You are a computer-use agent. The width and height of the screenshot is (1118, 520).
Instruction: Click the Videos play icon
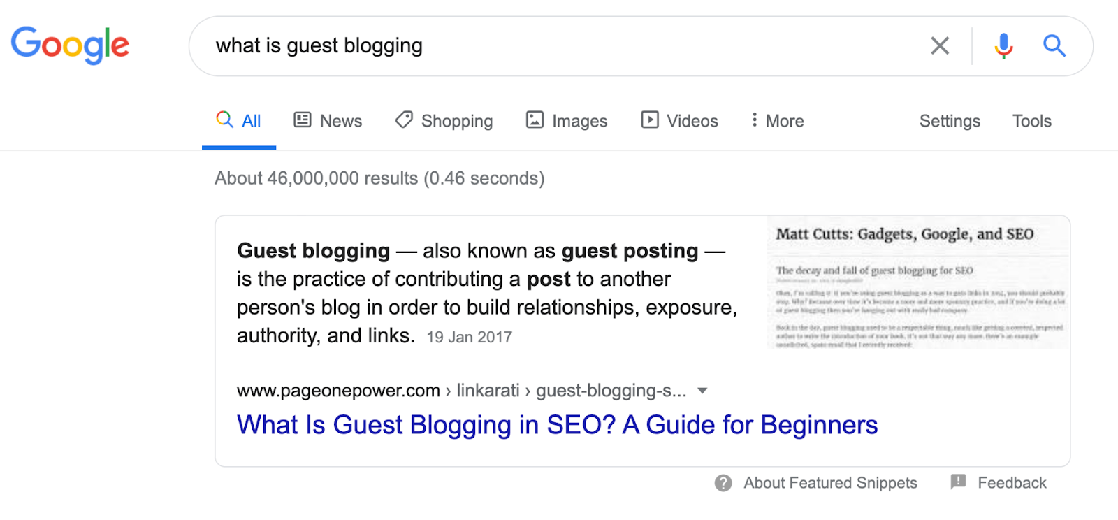pos(650,120)
